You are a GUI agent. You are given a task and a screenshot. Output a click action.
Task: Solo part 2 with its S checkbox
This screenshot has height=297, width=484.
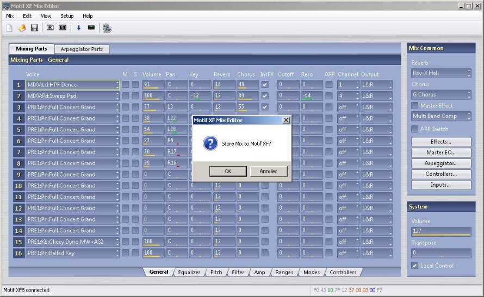click(135, 96)
